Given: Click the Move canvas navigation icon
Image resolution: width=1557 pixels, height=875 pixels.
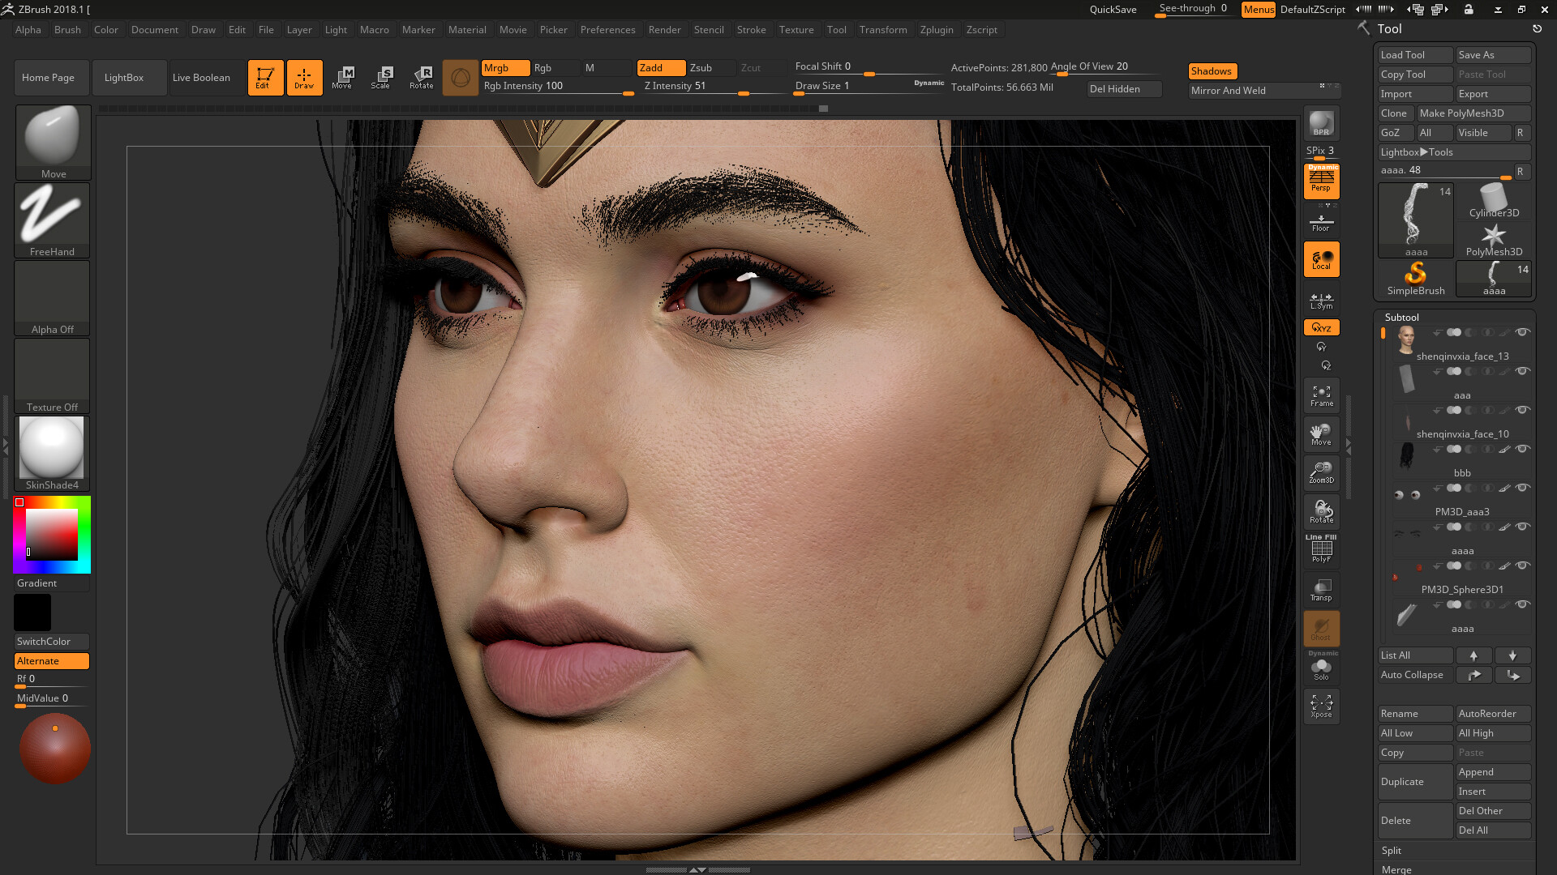Looking at the screenshot, I should [x=1321, y=434].
